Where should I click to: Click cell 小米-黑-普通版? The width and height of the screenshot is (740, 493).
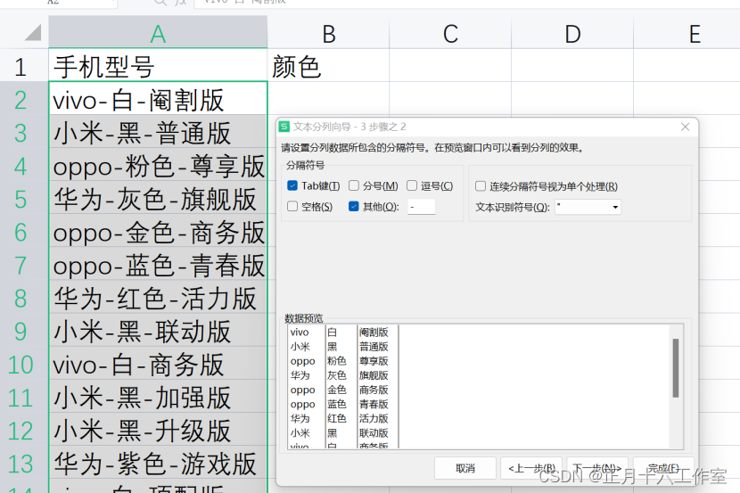pyautogui.click(x=158, y=132)
